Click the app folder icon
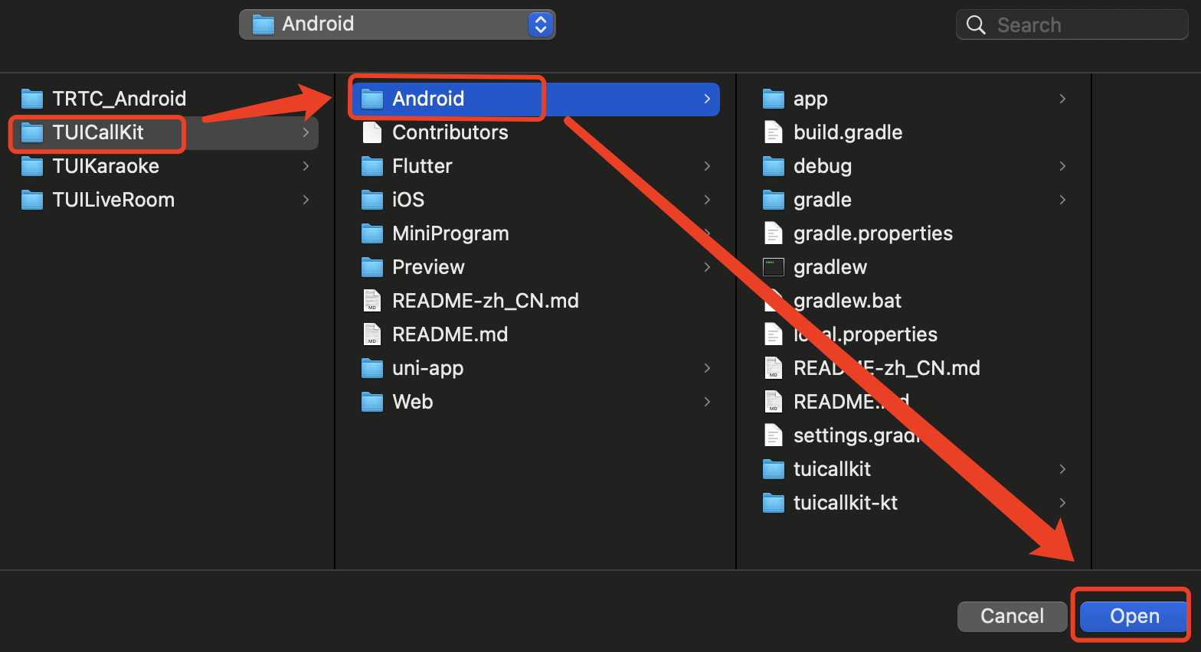Image resolution: width=1201 pixels, height=652 pixels. click(774, 99)
